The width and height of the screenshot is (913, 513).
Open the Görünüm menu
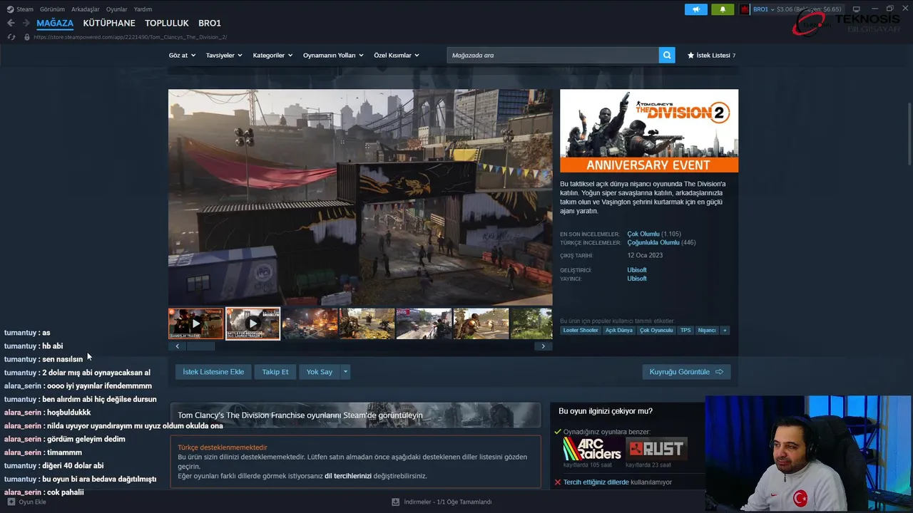coord(52,9)
